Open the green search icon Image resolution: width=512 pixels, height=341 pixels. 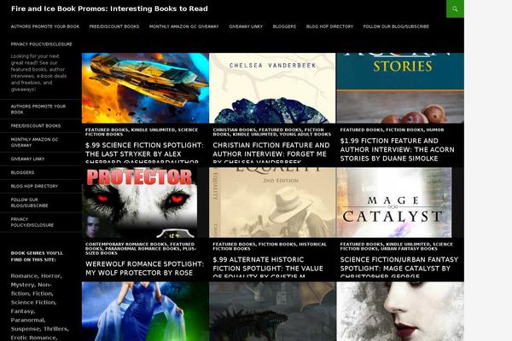[x=455, y=9]
